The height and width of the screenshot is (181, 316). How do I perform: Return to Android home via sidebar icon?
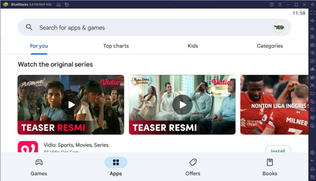tap(312, 169)
